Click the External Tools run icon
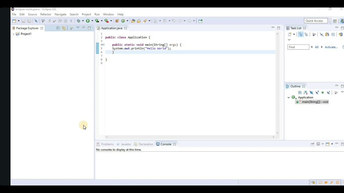Screen dimensions: 344x193 [107, 21]
